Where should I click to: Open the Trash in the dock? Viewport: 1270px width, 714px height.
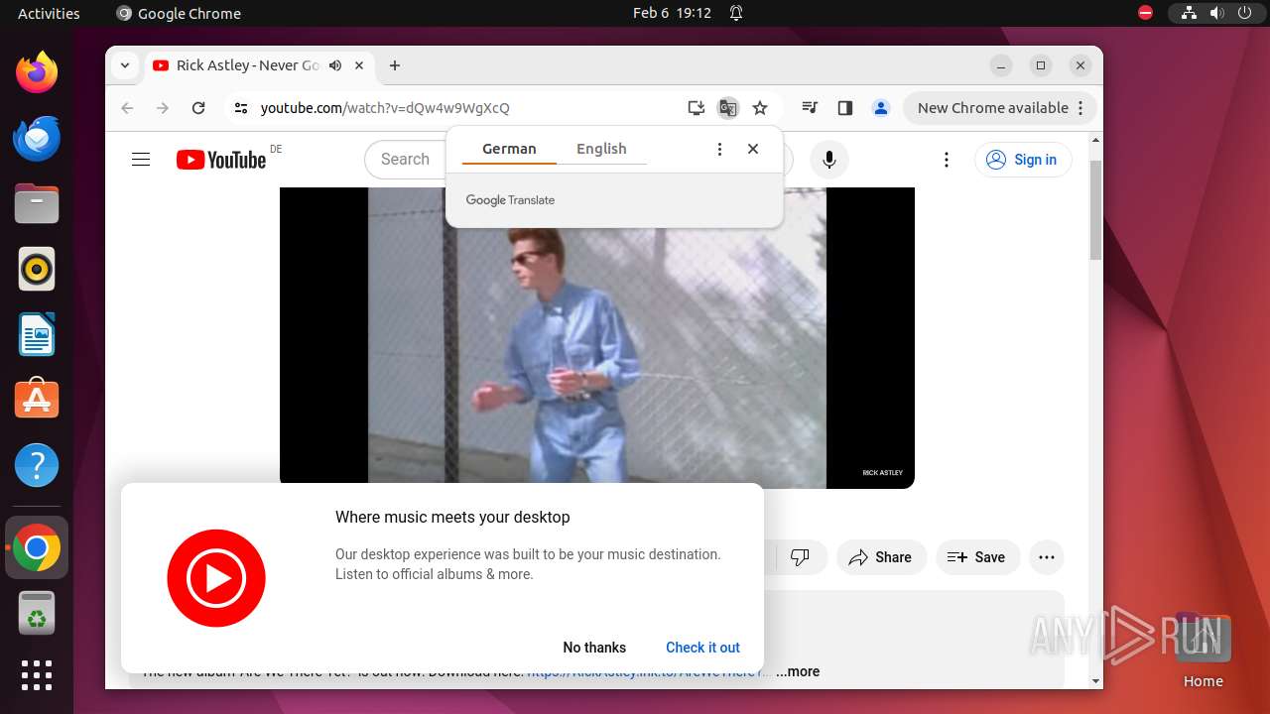[x=37, y=613]
